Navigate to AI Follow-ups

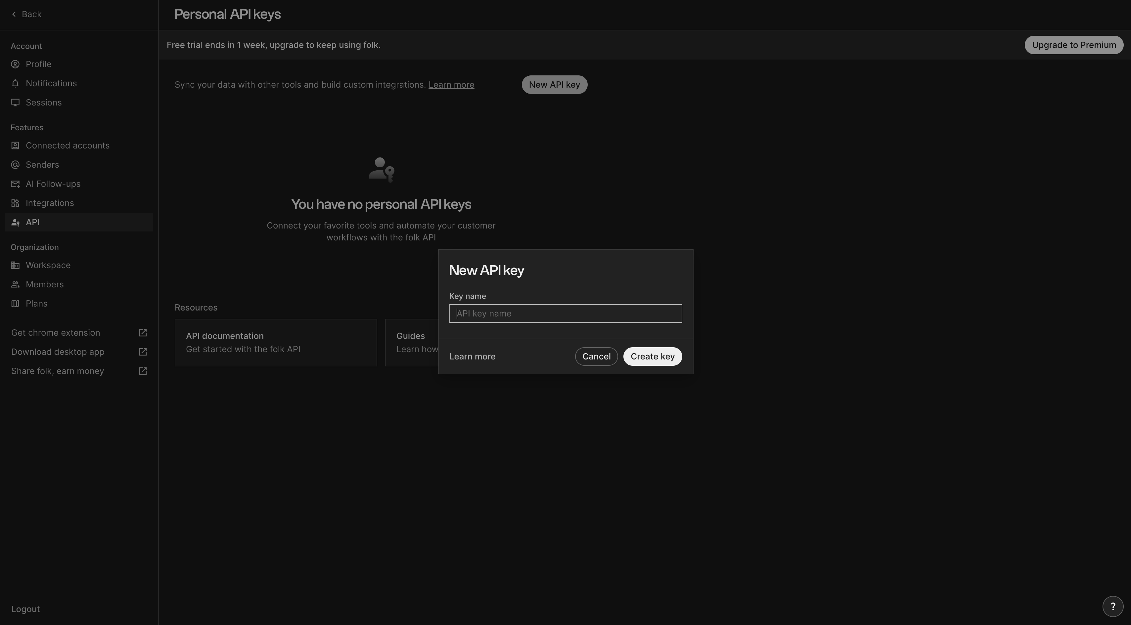79,184
